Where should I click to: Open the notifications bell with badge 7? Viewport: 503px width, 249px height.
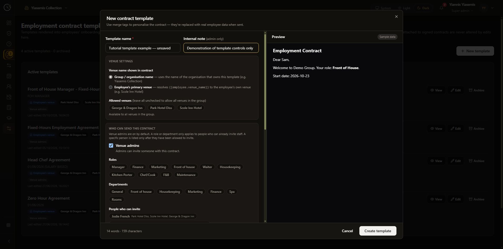point(442,8)
